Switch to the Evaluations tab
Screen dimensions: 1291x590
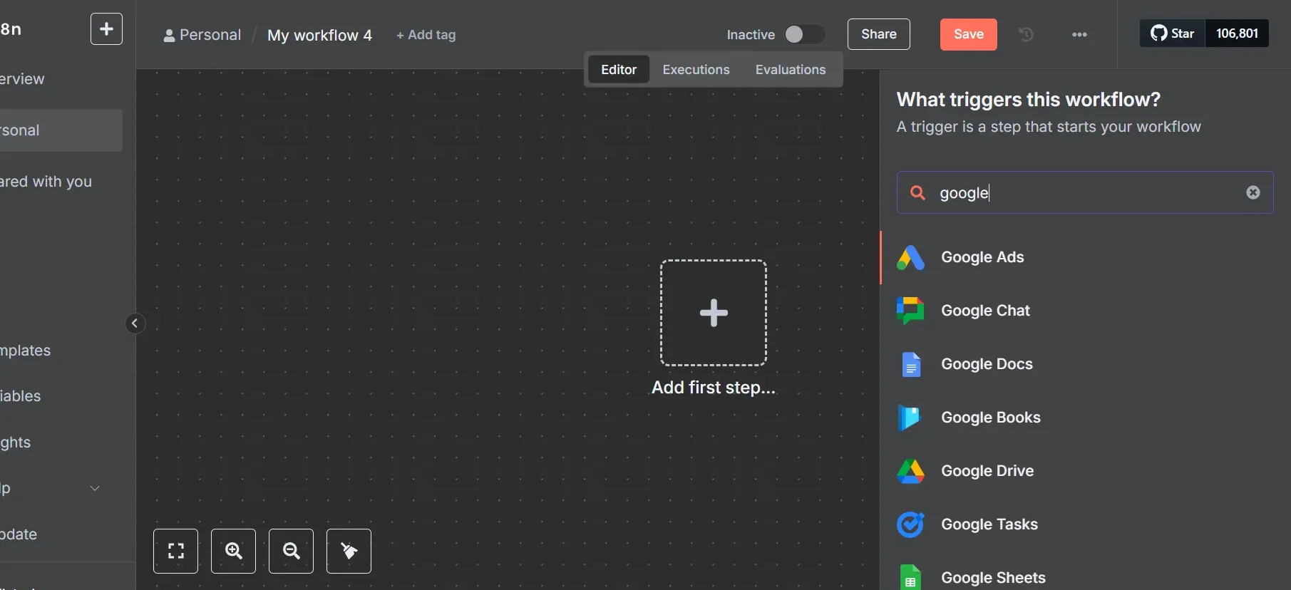click(790, 70)
